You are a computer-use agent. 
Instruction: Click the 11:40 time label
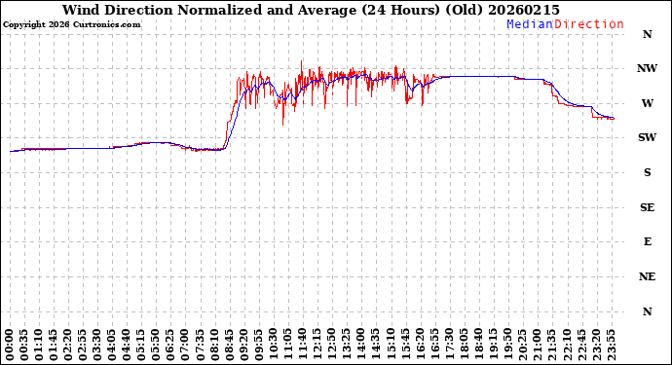[x=303, y=345]
